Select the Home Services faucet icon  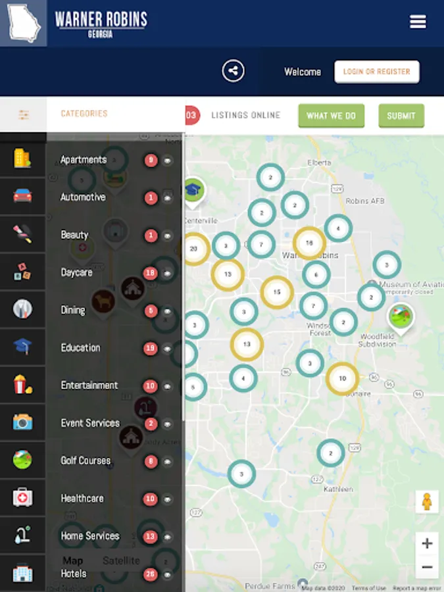tap(22, 535)
